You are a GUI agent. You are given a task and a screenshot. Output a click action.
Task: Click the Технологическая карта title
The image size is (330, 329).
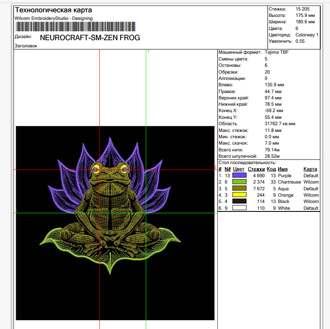[x=53, y=10]
